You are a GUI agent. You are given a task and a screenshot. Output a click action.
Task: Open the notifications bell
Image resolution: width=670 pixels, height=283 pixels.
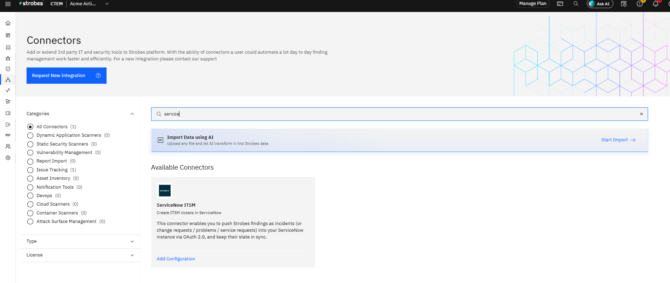point(655,4)
